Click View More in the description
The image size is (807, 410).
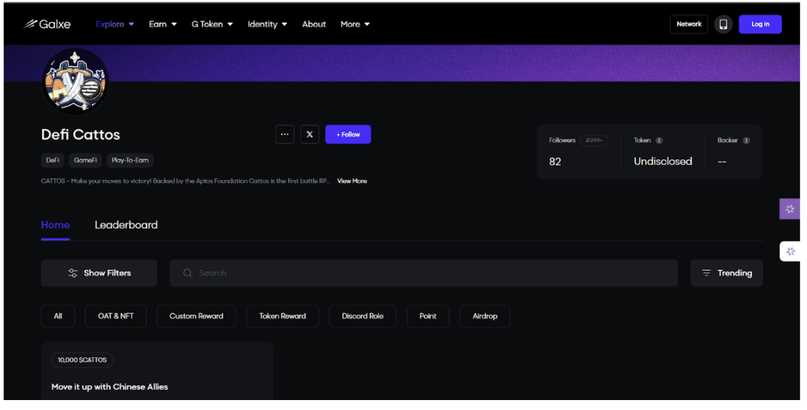point(352,182)
